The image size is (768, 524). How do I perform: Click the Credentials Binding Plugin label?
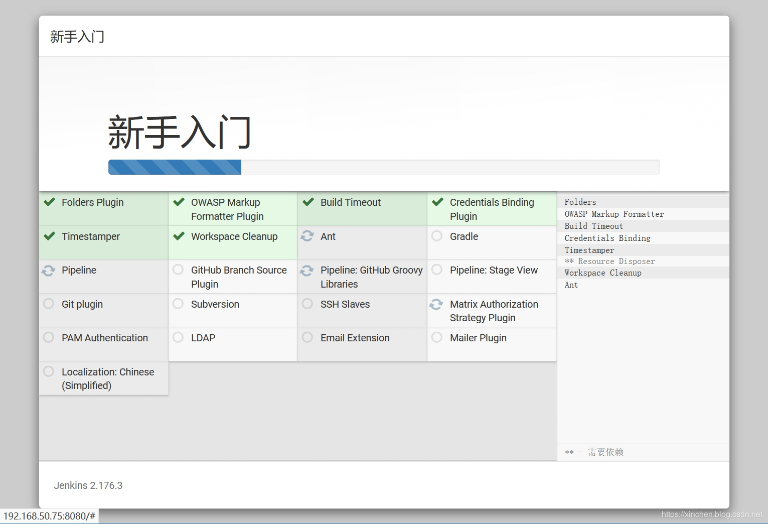[492, 209]
